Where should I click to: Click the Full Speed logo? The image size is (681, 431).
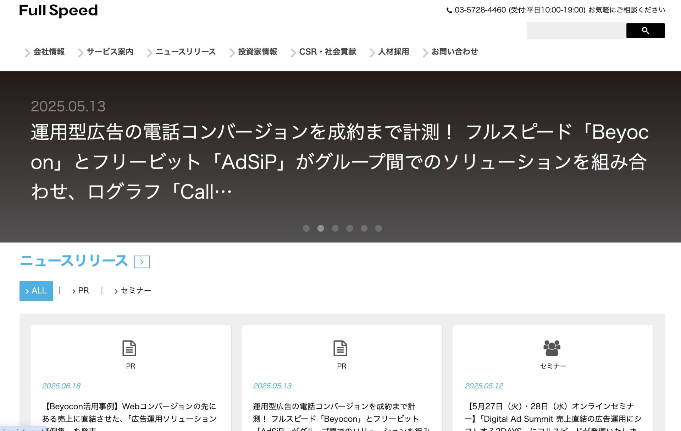pyautogui.click(x=58, y=11)
